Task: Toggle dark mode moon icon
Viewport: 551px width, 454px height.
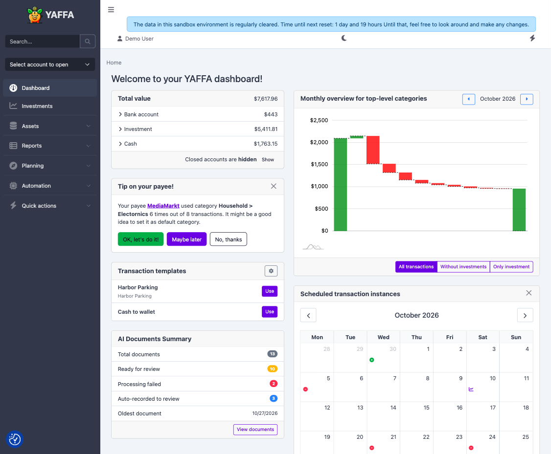Action: tap(344, 38)
